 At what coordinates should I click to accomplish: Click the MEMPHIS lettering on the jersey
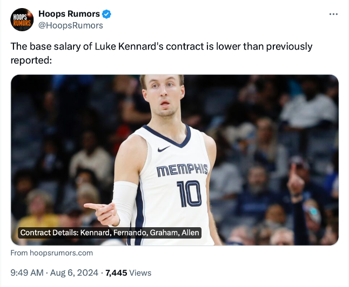coord(182,170)
